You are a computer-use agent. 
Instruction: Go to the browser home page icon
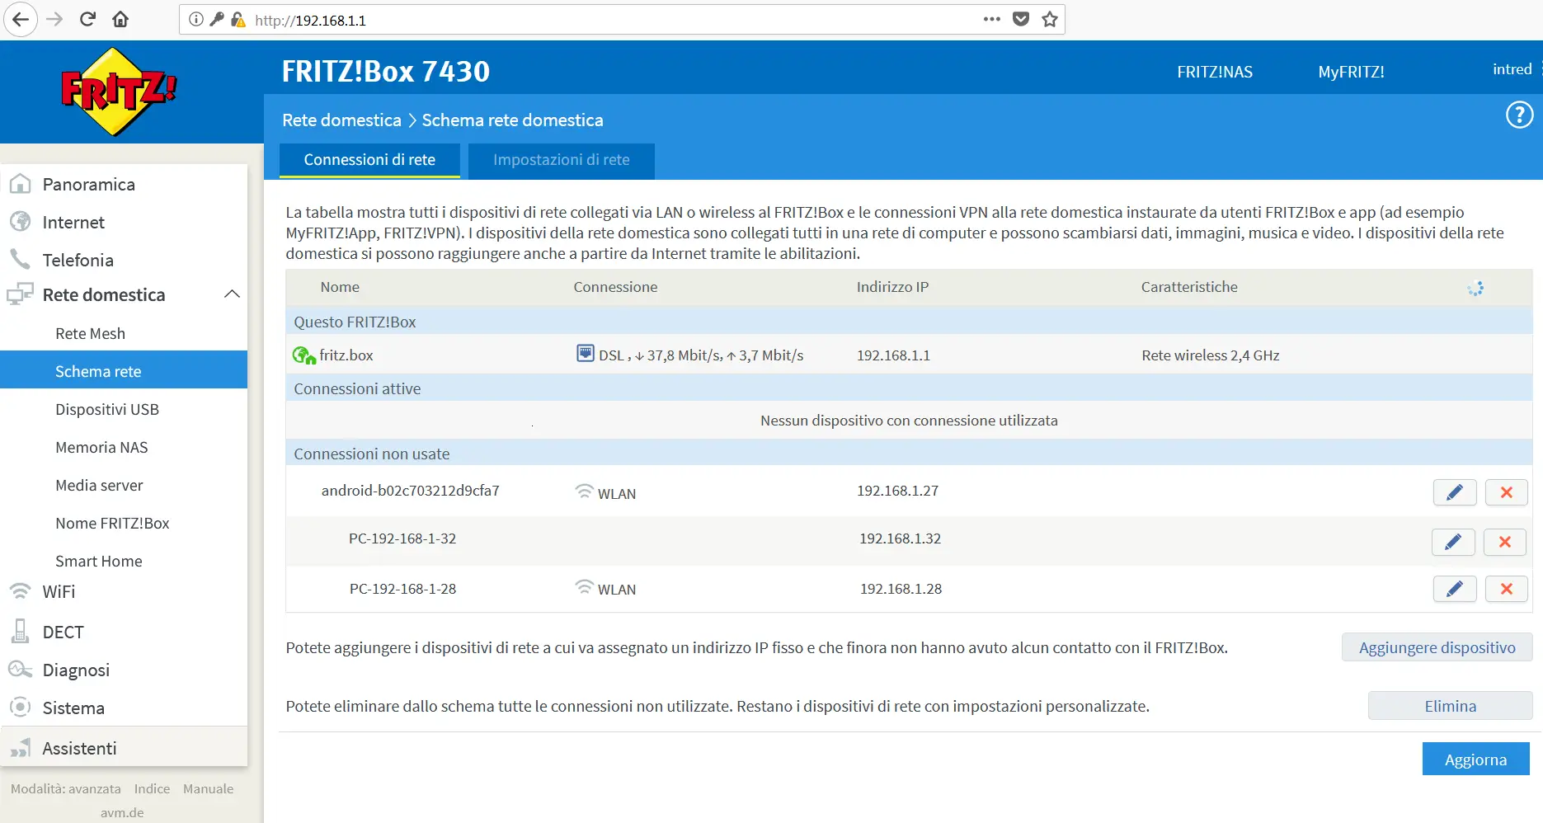(120, 19)
